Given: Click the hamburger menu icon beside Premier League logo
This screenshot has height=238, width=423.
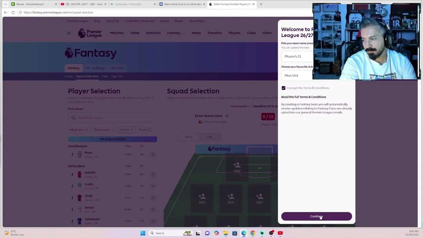Looking at the screenshot, I should [x=69, y=33].
